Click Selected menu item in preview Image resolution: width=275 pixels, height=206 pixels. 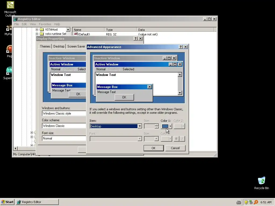[128, 69]
